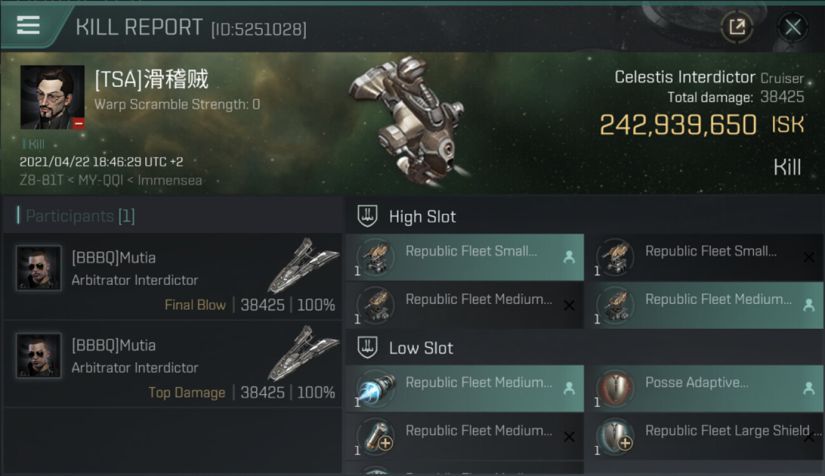Click the 242,939,650 ISK value
This screenshot has width=825, height=476.
click(678, 125)
